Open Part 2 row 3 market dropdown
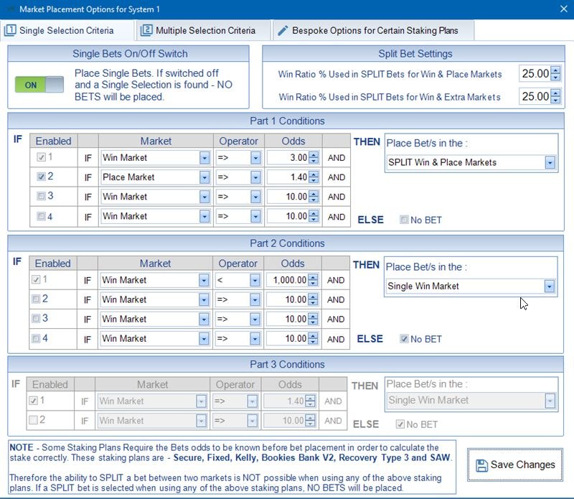574x499 pixels. pyautogui.click(x=204, y=319)
